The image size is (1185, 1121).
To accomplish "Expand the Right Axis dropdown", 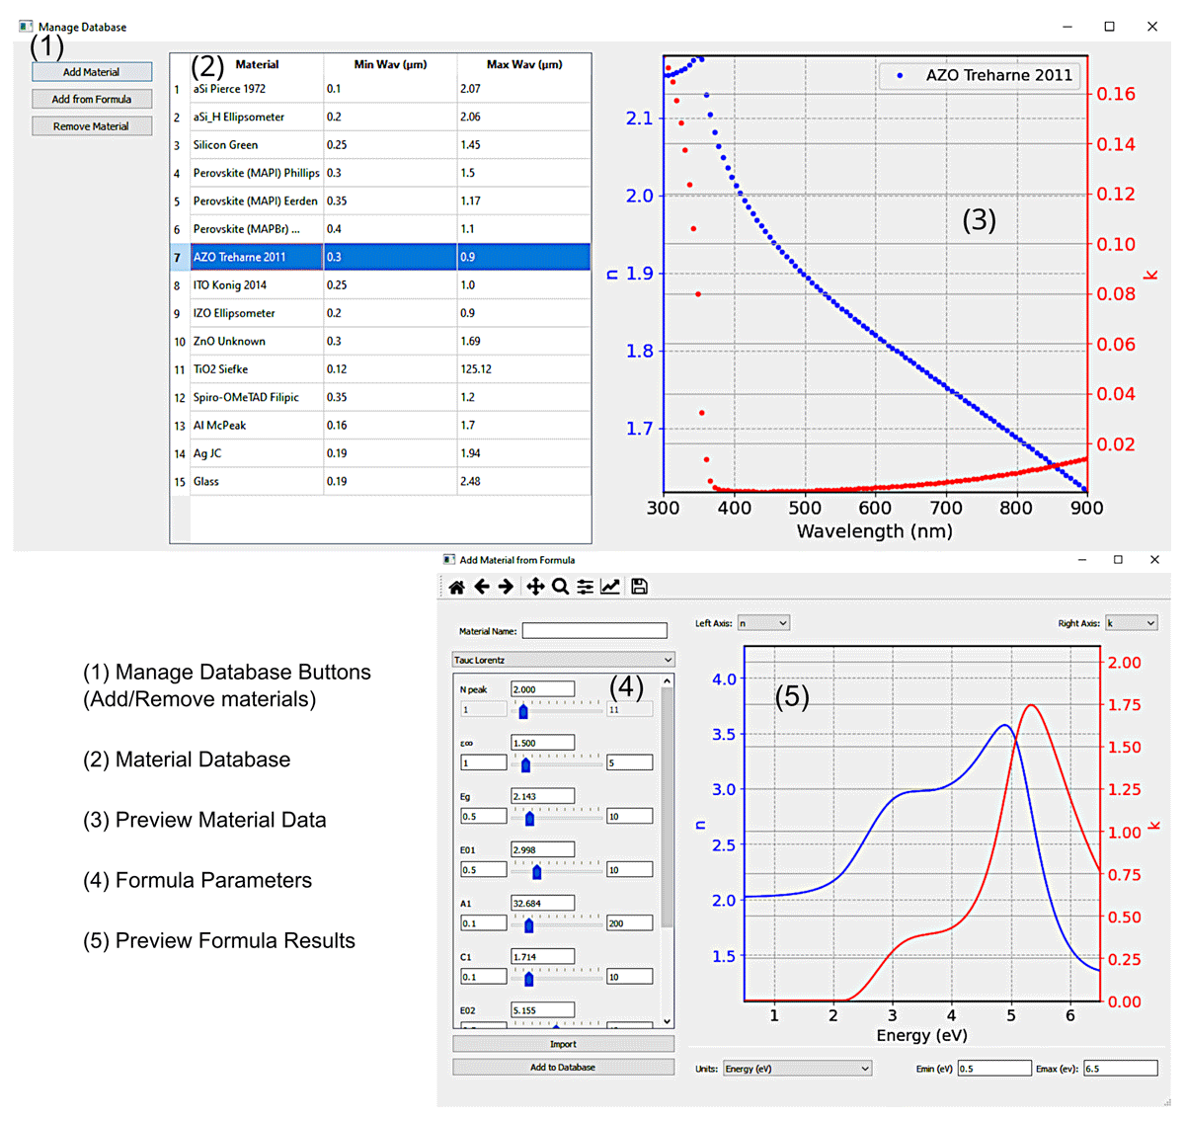I will 1131,623.
